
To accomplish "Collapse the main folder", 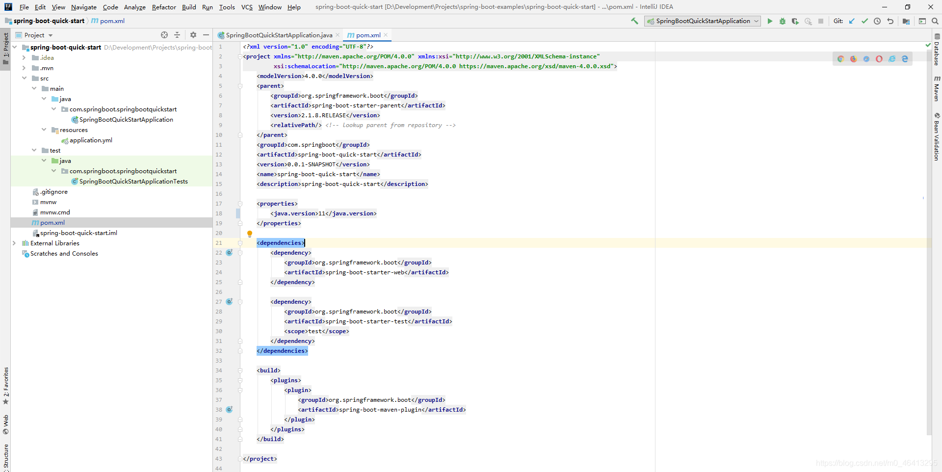I will pos(34,88).
